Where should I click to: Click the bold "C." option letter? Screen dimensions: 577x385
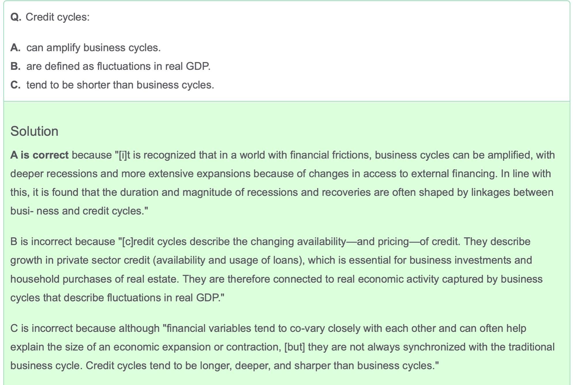point(15,85)
